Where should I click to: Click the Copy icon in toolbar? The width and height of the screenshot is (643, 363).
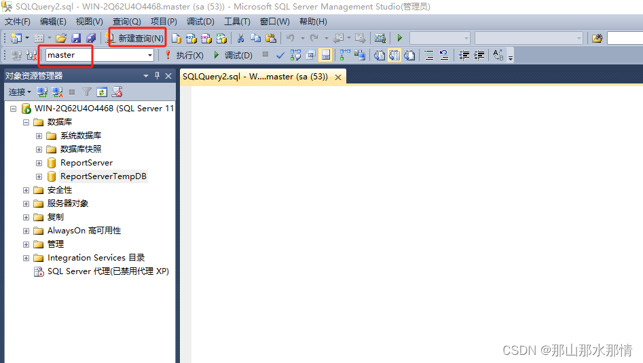[x=255, y=38]
